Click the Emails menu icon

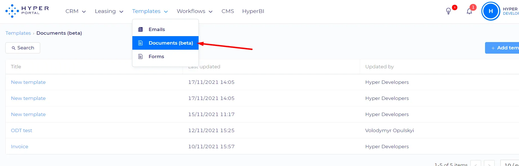[140, 29]
